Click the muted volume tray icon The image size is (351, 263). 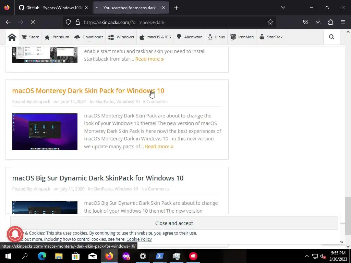323,256
